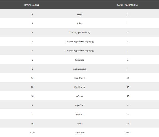Image resolution: width=159 pixels, height=137 pixels.
Task: Click the ΠΑΝΑΙΤΩΛΙΚΟΣ column header
Action: (x=32, y=5)
